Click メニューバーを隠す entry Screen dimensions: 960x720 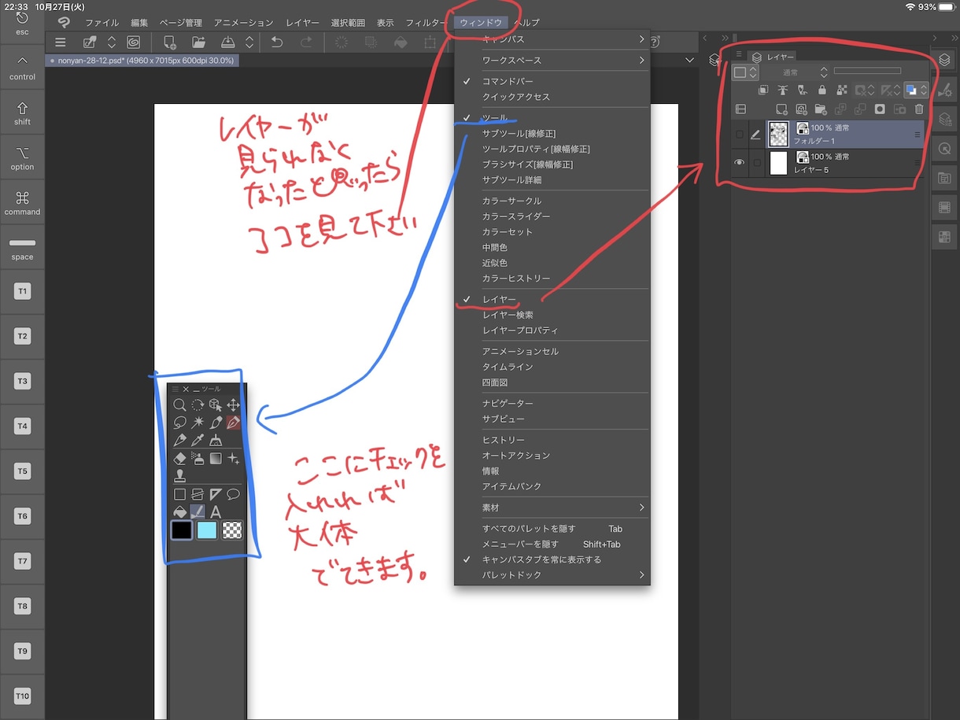520,545
